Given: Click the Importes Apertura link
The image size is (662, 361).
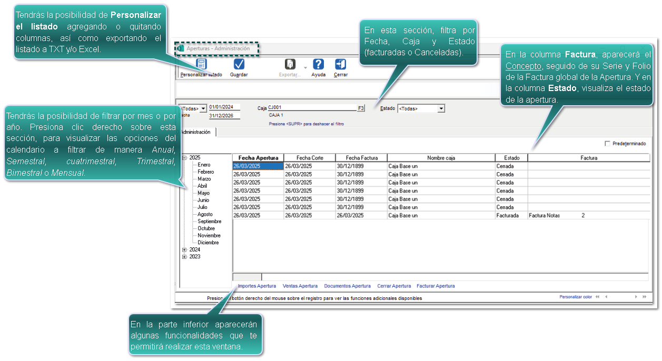Looking at the screenshot, I should point(257,286).
